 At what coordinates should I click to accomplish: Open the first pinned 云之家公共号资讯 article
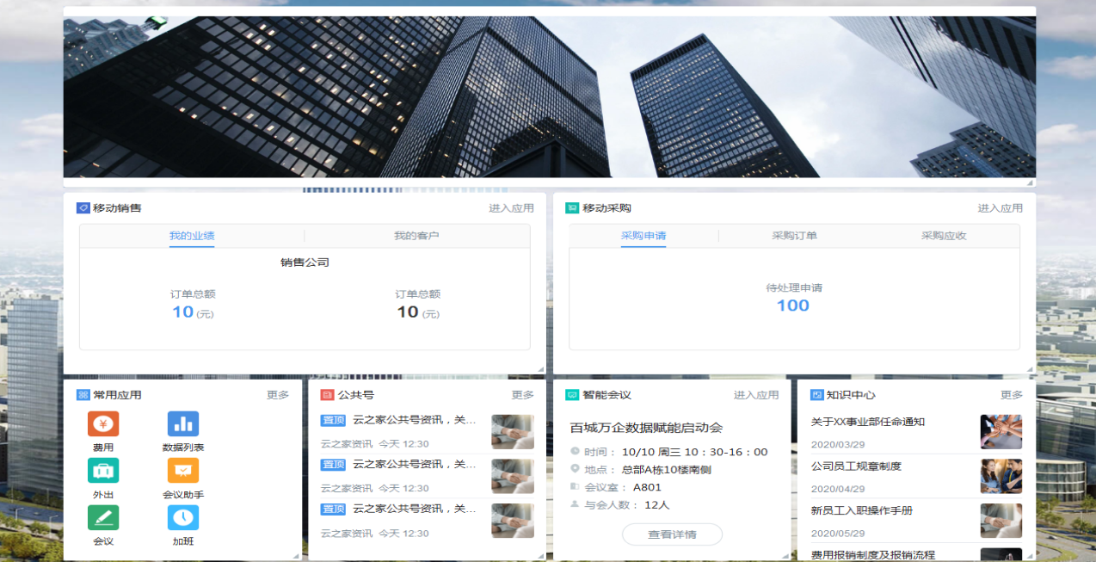point(415,420)
